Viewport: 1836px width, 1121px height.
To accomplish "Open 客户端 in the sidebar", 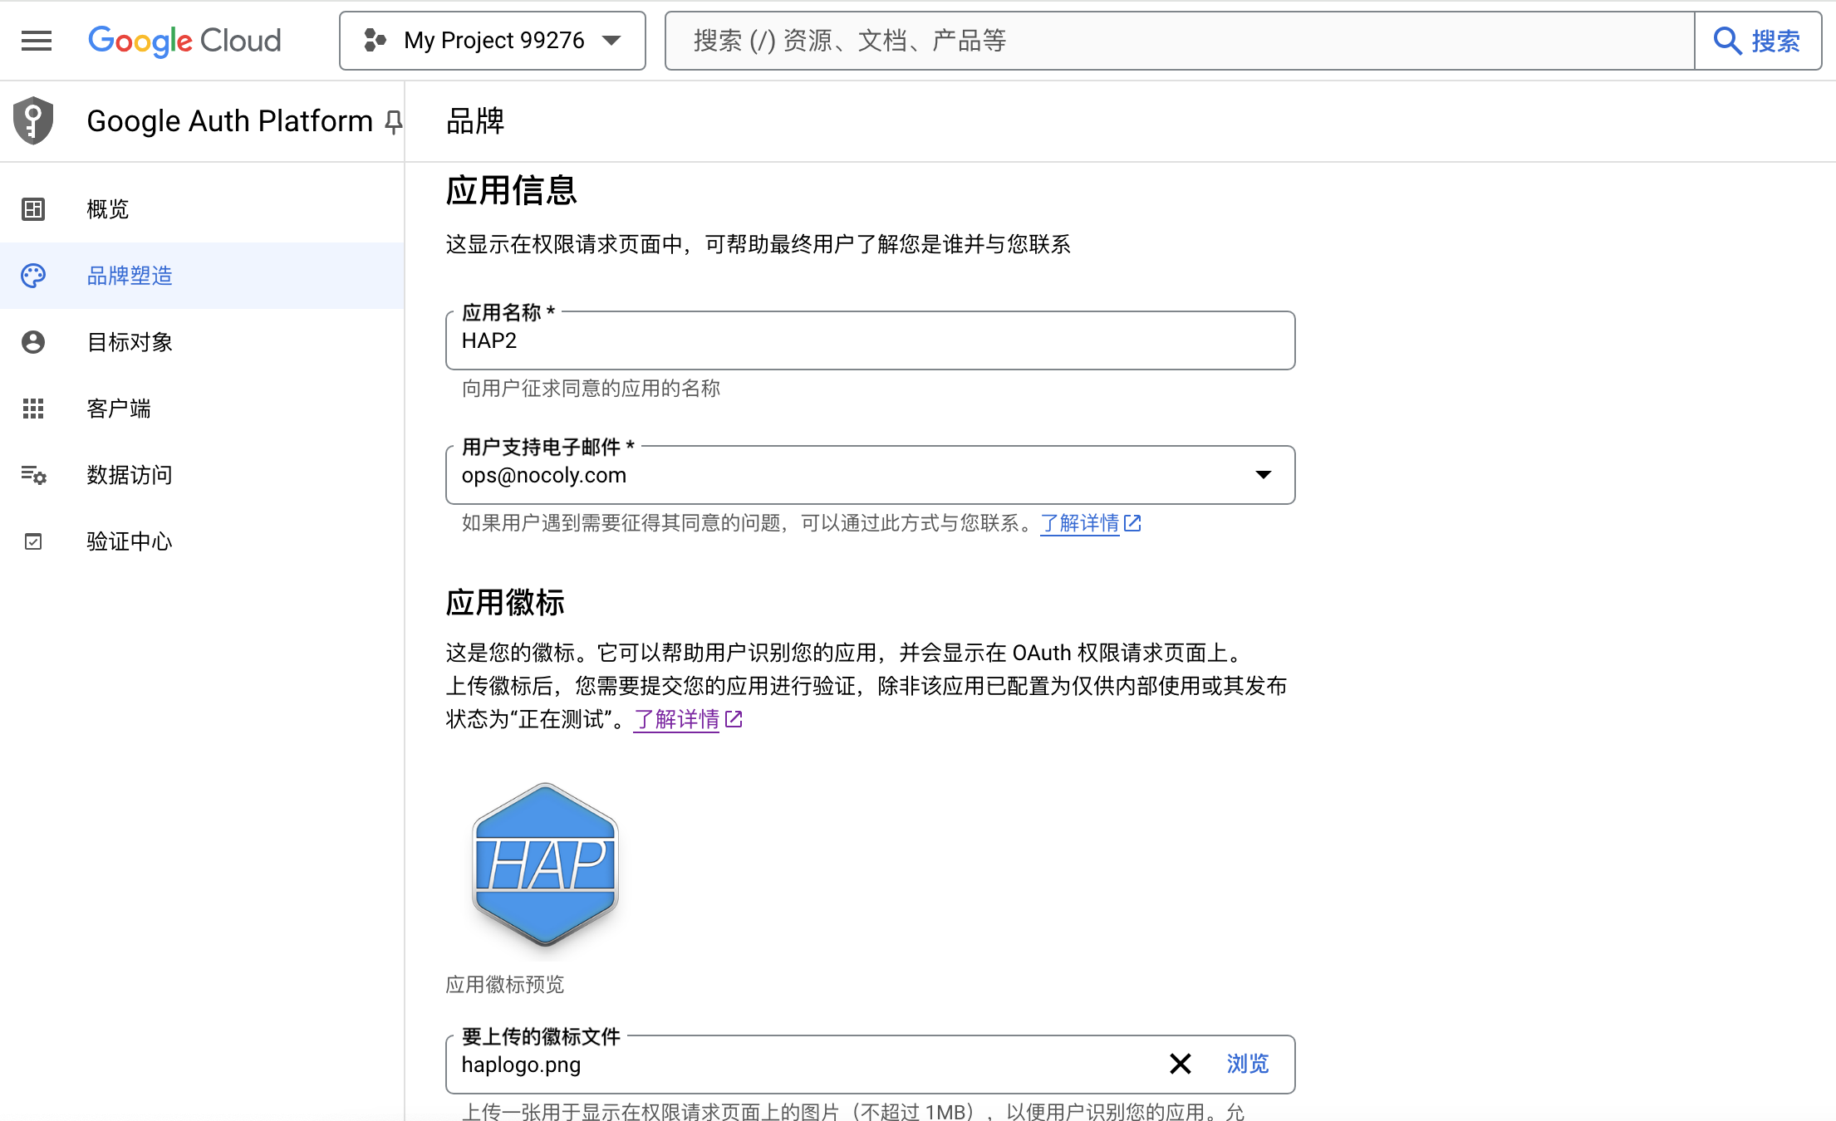I will click(202, 409).
